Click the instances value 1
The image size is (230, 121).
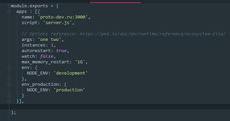[52, 45]
